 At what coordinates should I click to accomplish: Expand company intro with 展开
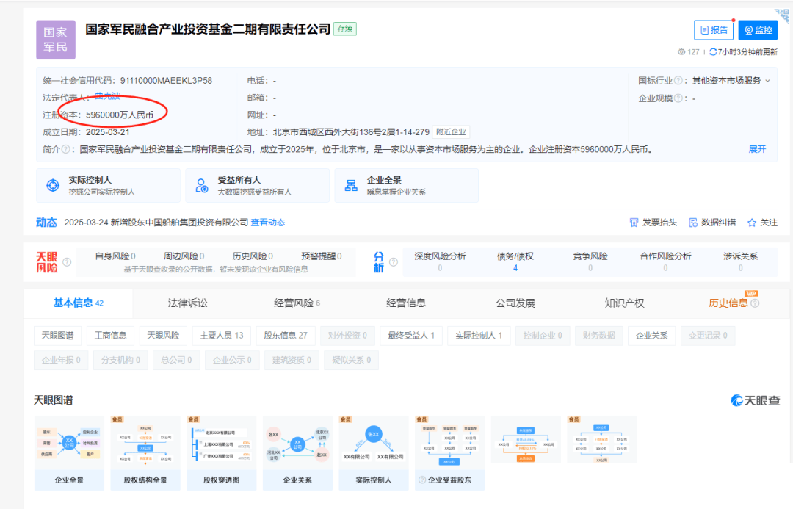(x=757, y=149)
